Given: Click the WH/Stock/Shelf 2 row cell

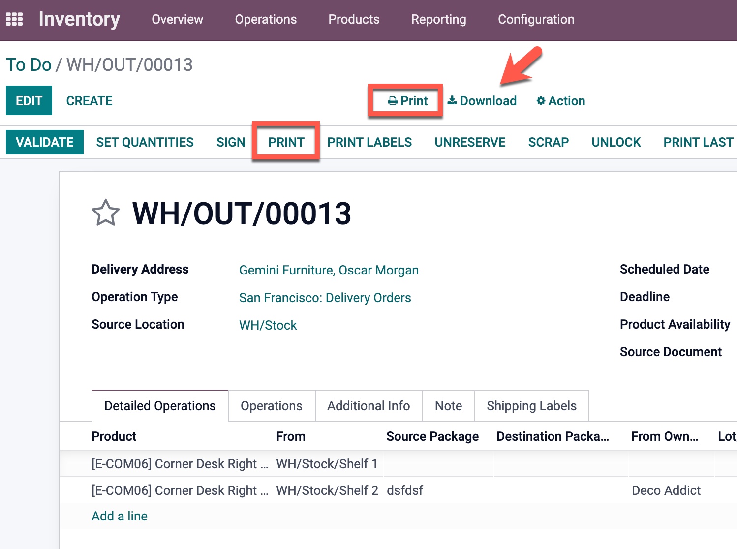Looking at the screenshot, I should [327, 490].
